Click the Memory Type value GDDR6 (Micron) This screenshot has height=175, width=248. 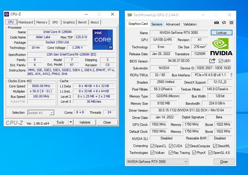point(168,96)
